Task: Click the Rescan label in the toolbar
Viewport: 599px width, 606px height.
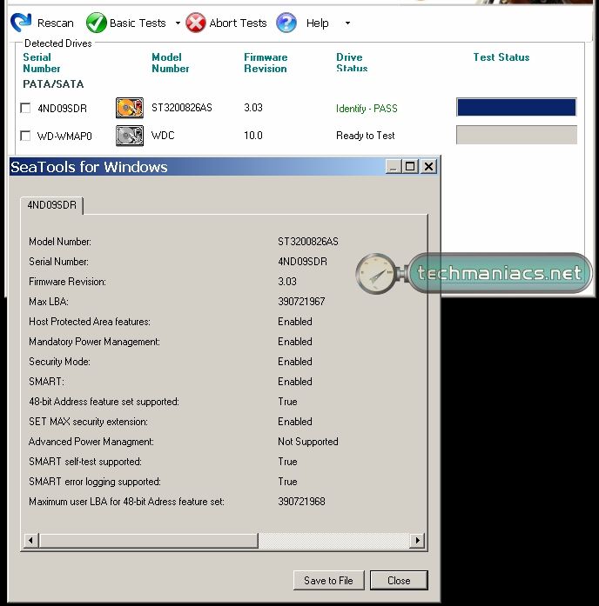Action: 56,23
